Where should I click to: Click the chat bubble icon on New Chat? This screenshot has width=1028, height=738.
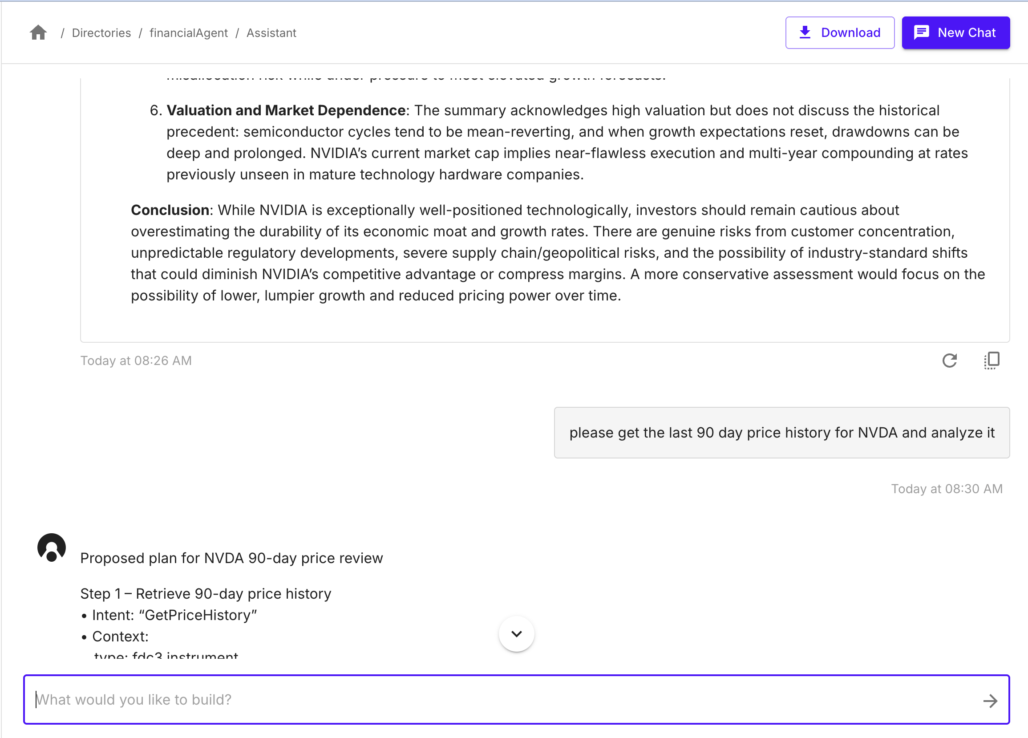tap(922, 32)
